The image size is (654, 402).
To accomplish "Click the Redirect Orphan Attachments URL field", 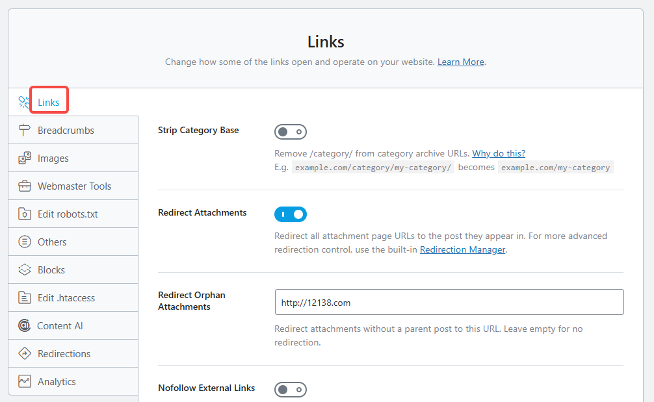I will tap(449, 301).
